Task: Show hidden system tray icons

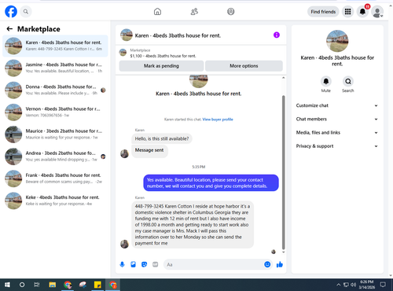Action: pyautogui.click(x=338, y=285)
